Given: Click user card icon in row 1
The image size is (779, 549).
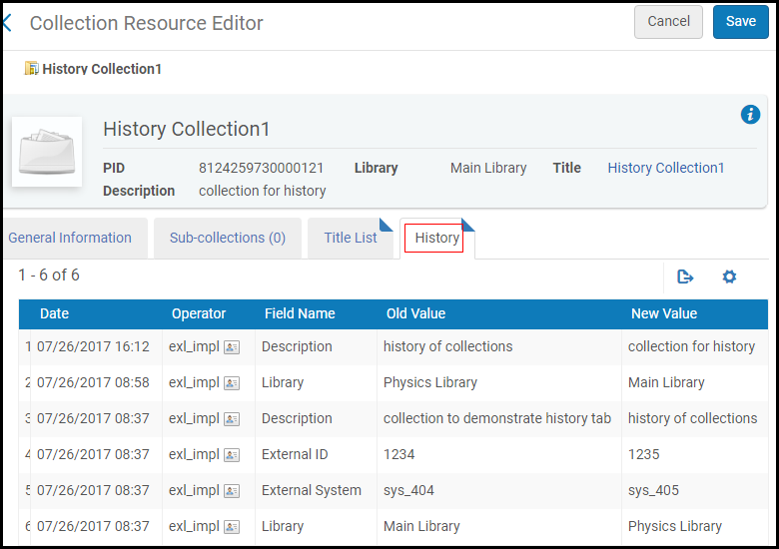Looking at the screenshot, I should [x=232, y=347].
